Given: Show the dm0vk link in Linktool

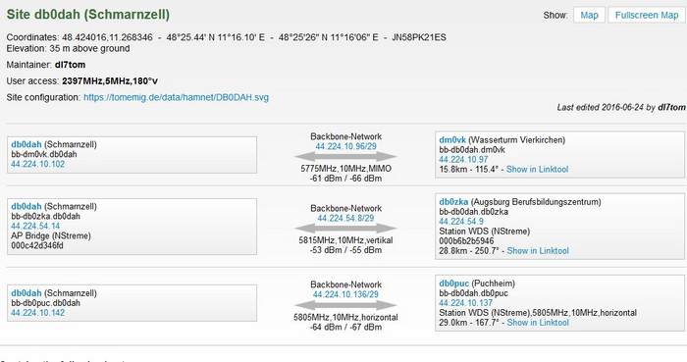Looking at the screenshot, I should [x=537, y=169].
